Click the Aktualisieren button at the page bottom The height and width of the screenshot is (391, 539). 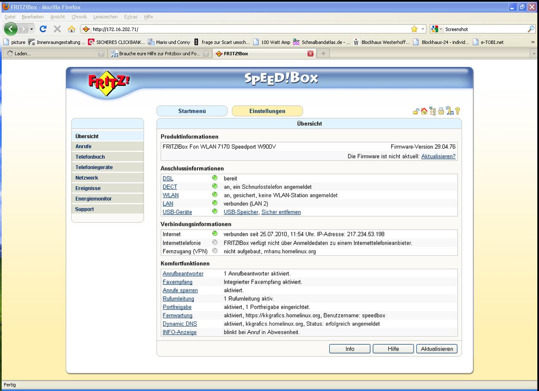pos(437,349)
